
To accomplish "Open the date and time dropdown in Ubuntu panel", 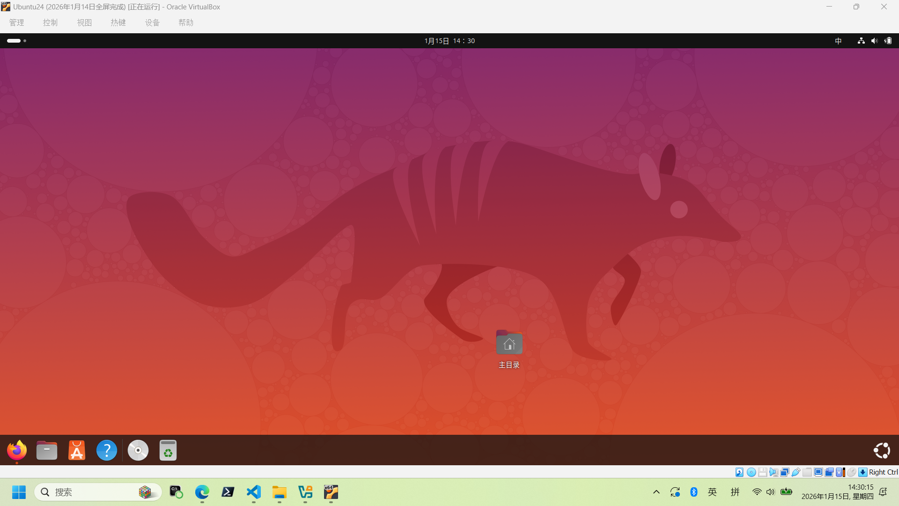I will [x=449, y=41].
